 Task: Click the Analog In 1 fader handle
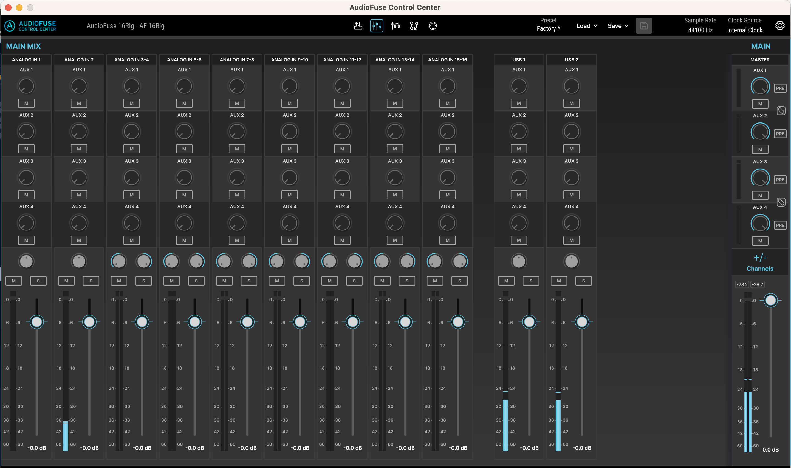click(x=36, y=322)
